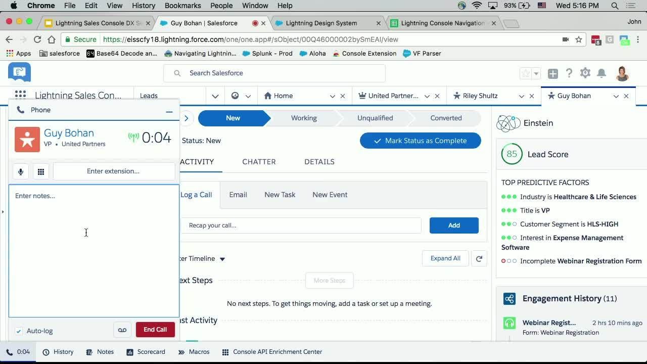This screenshot has height=364, width=647.
Task: Select the New Task tab
Action: (x=280, y=195)
